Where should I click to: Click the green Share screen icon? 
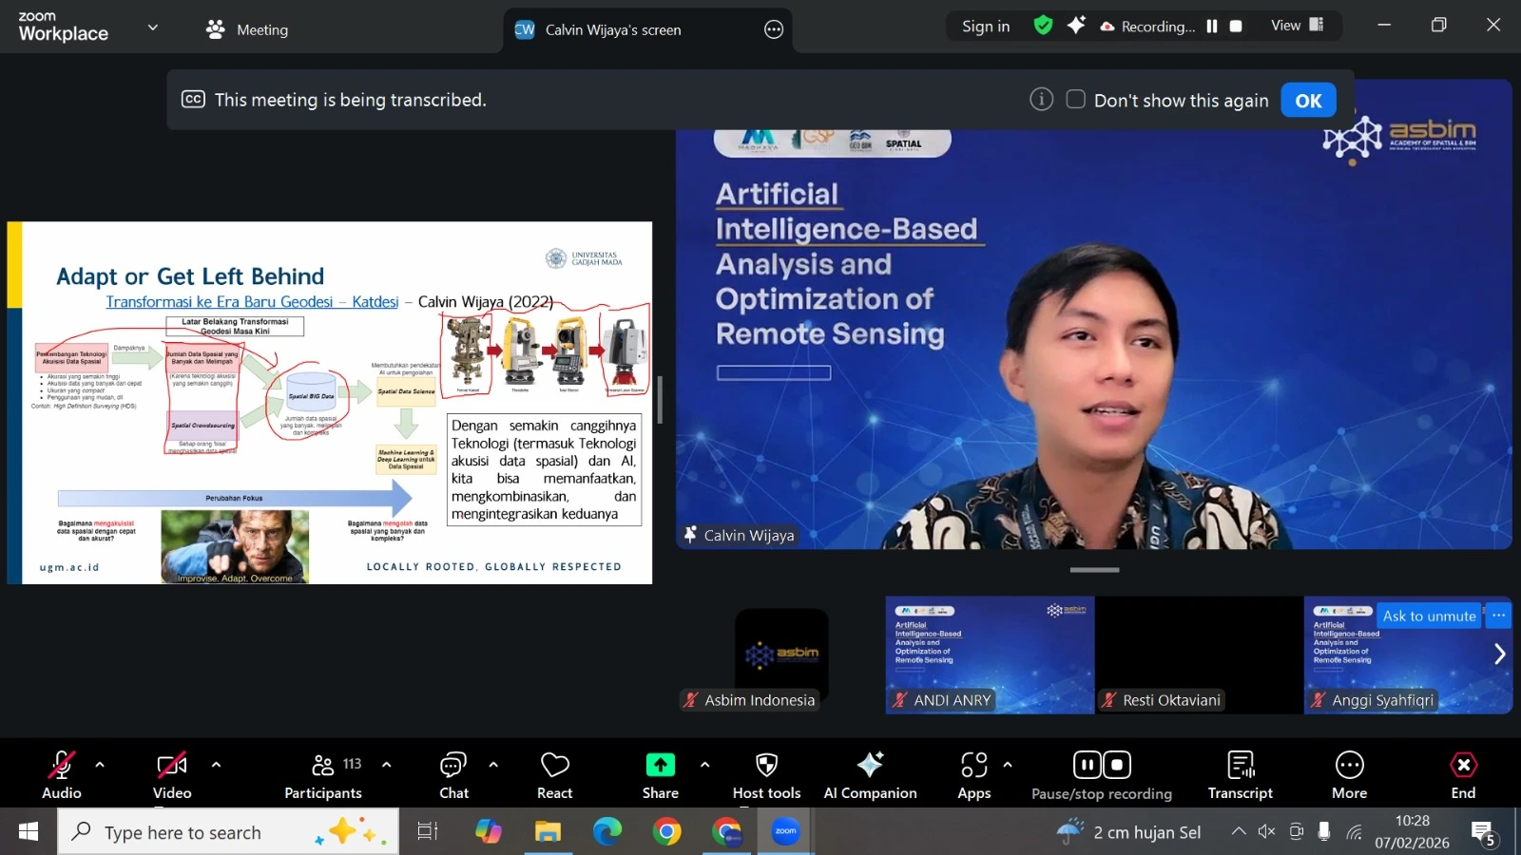pos(660,765)
